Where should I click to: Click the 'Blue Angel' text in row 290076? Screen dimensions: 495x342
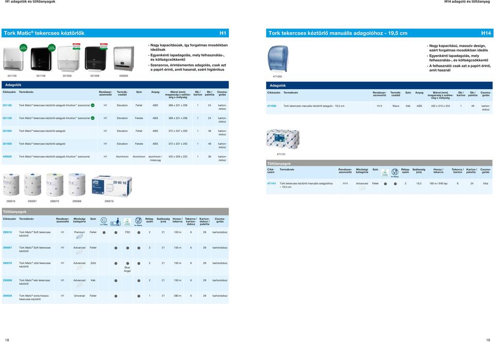(127, 269)
